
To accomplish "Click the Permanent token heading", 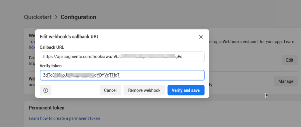I will click(46, 108).
